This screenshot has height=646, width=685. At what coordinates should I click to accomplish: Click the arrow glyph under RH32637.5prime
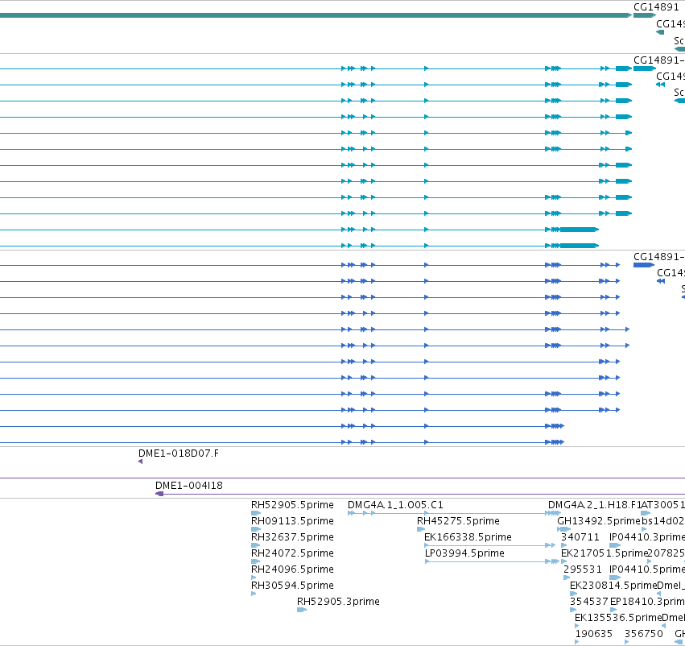(x=255, y=545)
